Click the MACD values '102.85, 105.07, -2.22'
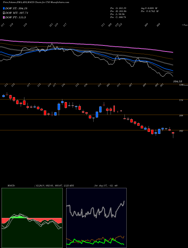This screenshot has width=188, height=248. [x=57, y=186]
